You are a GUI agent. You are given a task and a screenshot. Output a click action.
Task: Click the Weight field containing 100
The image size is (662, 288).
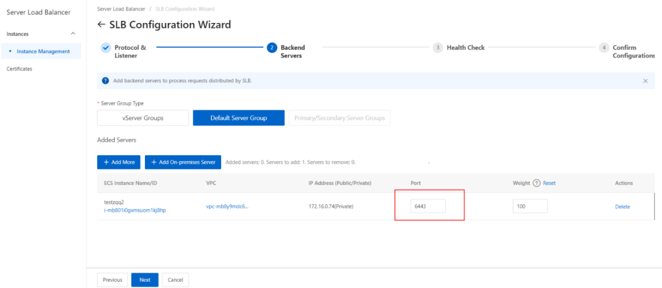[x=530, y=206]
